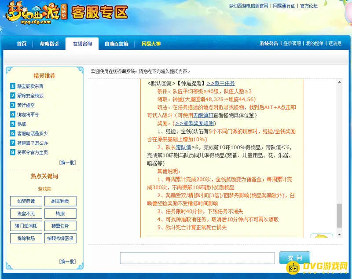The image size is (352, 279).
Task: Click the number 8 badge icon
Action: pyautogui.click(x=13, y=152)
